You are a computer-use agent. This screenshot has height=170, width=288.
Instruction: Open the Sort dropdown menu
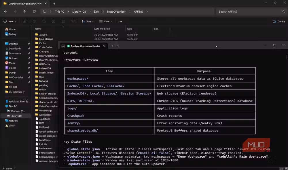click(x=88, y=21)
